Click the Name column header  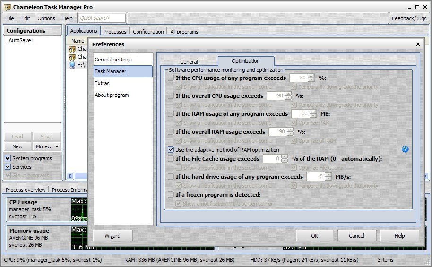click(78, 41)
